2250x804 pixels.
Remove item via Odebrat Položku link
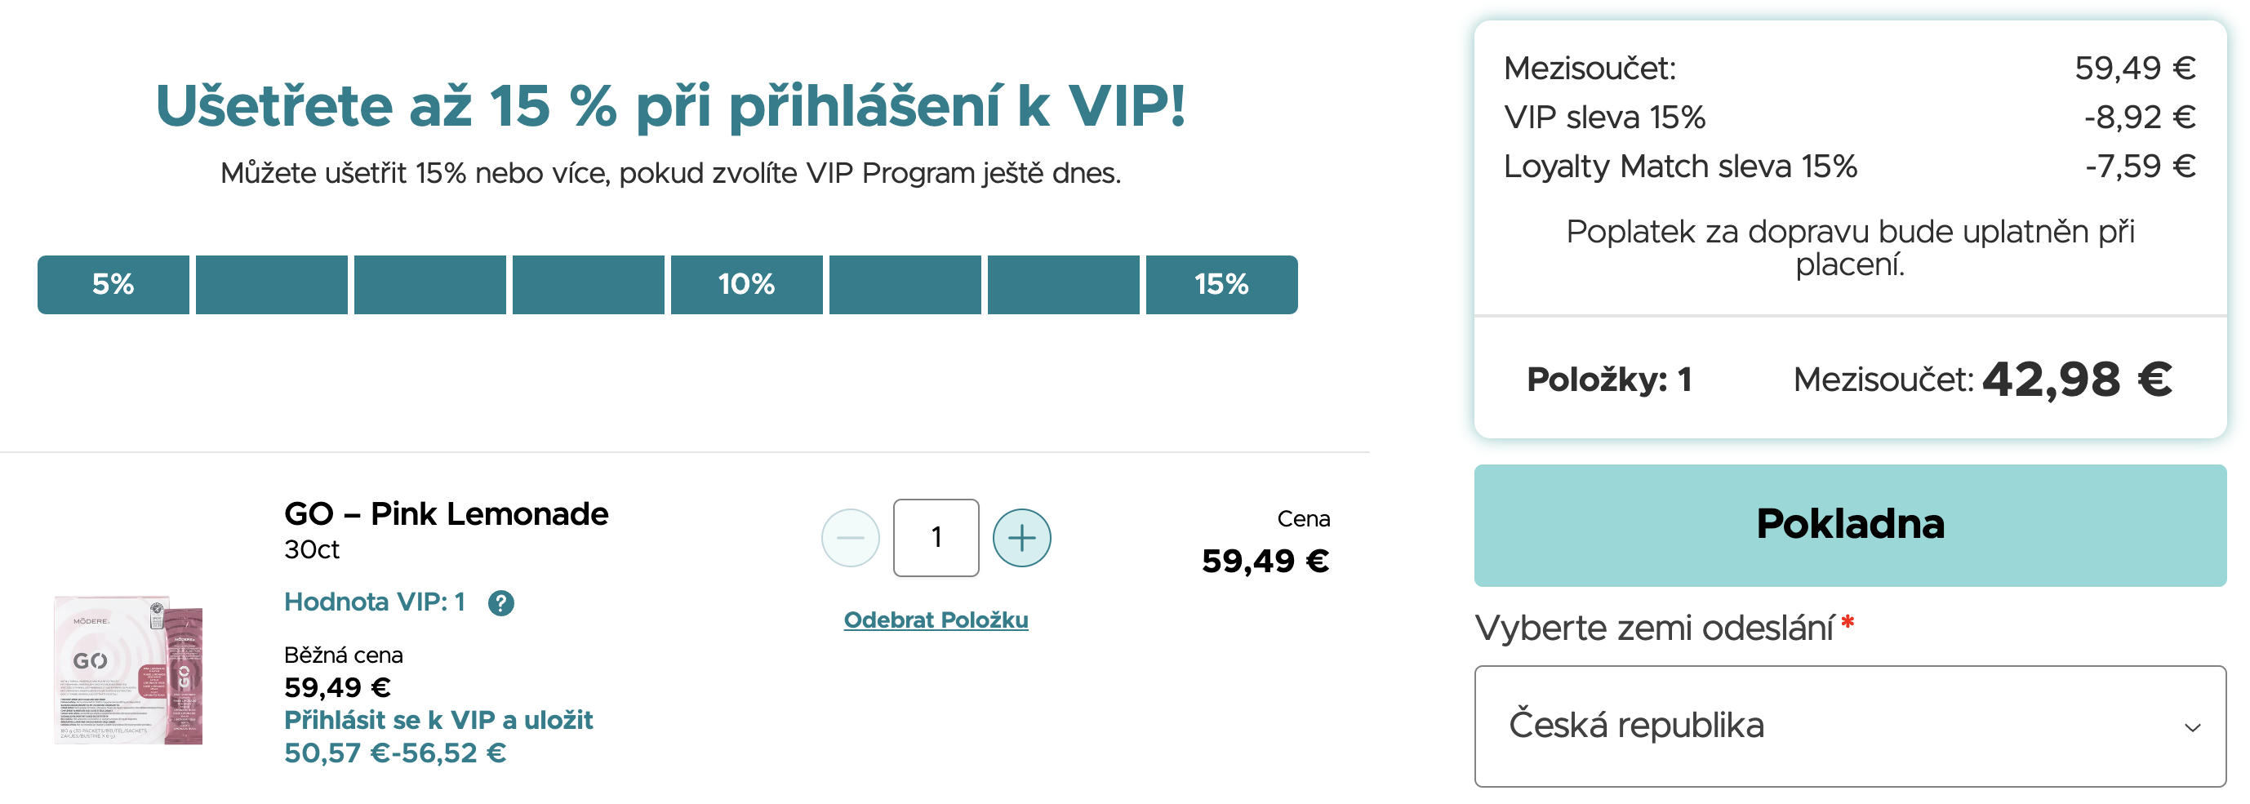pos(936,620)
